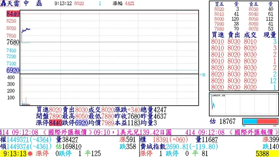Click the red dot beside the 9:13:13 clock
The height and width of the screenshot is (157, 279).
pos(30,154)
